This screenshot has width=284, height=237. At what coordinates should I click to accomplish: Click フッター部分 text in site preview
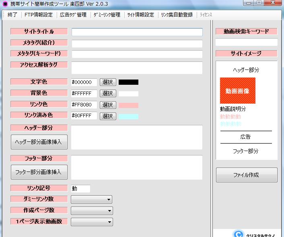[246, 151]
